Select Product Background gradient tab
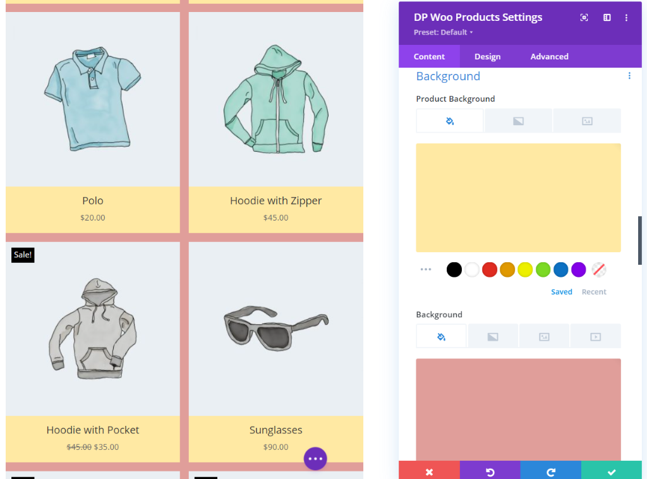This screenshot has height=479, width=647. click(518, 121)
